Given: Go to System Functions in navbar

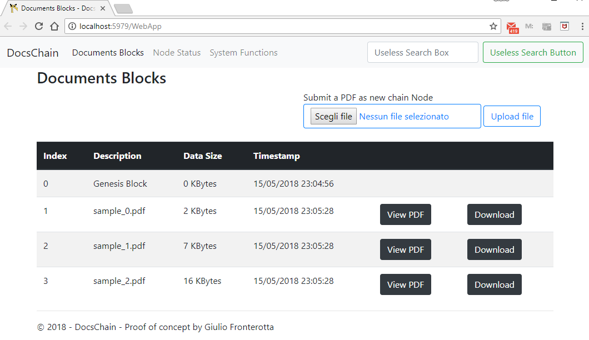Looking at the screenshot, I should 243,53.
